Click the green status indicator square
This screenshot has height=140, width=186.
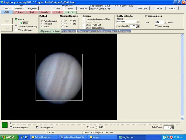coord(5,125)
